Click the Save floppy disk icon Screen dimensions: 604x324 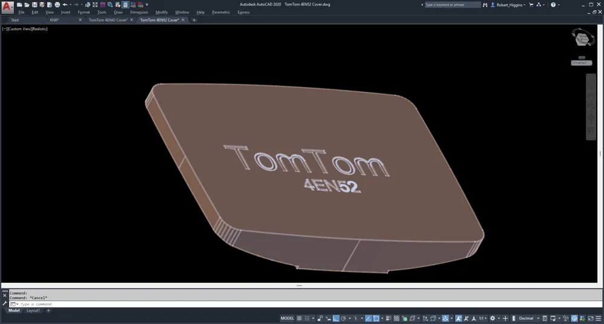[34, 5]
